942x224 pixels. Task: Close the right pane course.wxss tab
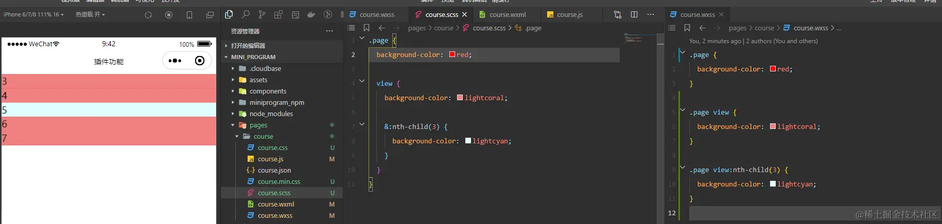coord(721,14)
